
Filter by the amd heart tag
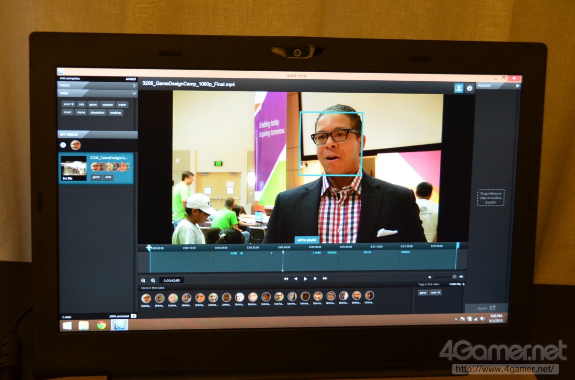click(x=68, y=104)
